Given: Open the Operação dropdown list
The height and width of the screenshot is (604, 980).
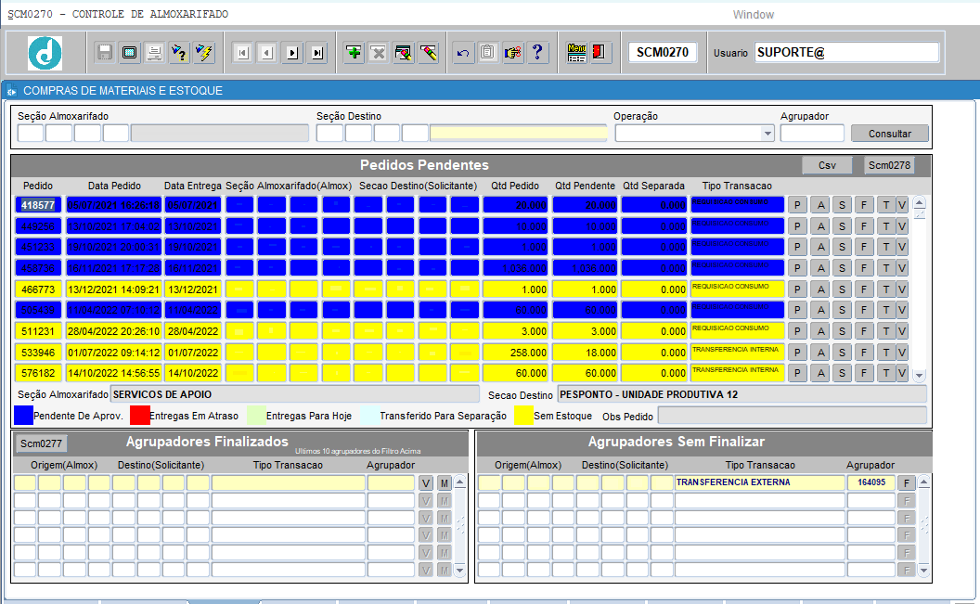Looking at the screenshot, I should [x=767, y=134].
